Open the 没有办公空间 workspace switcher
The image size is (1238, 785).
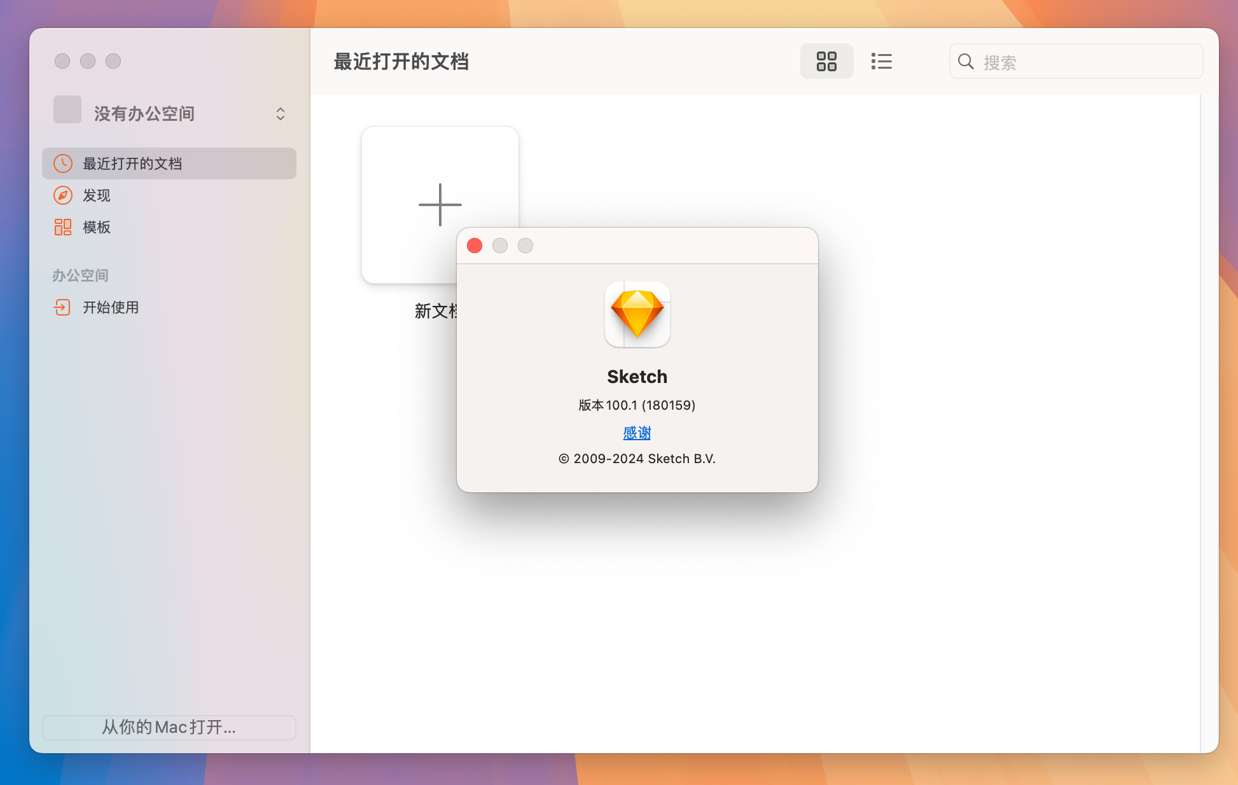point(169,113)
